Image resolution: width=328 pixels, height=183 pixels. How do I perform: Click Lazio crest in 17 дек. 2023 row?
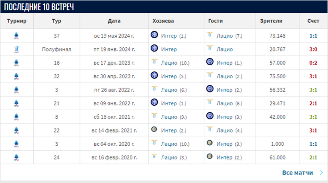pyautogui.click(x=154, y=62)
